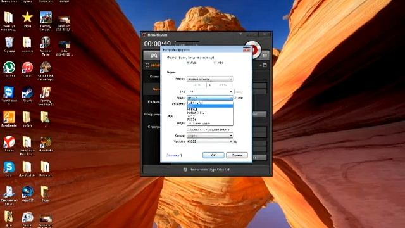This screenshot has width=405, height=228.
Task: Close the format settings dialog
Action: 247,49
